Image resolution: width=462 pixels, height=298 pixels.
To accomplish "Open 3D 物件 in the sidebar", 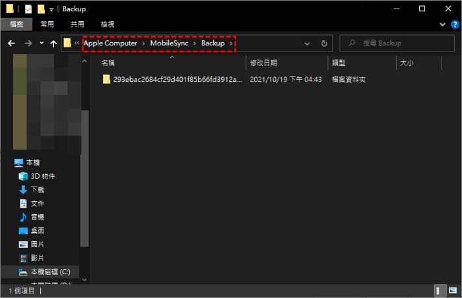I will [x=42, y=176].
